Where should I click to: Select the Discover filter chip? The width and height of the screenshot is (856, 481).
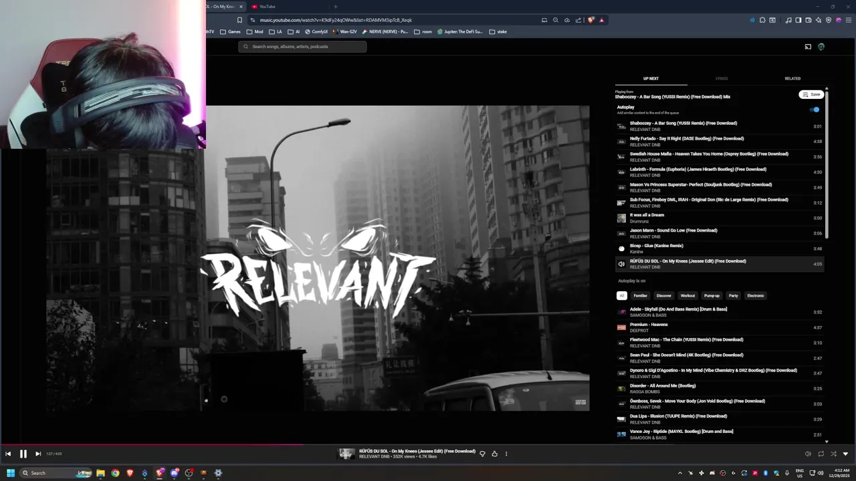pyautogui.click(x=664, y=295)
